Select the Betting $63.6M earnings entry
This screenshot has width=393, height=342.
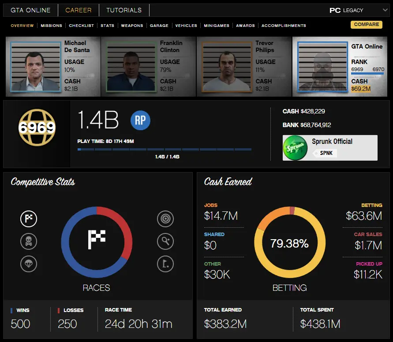(x=364, y=212)
